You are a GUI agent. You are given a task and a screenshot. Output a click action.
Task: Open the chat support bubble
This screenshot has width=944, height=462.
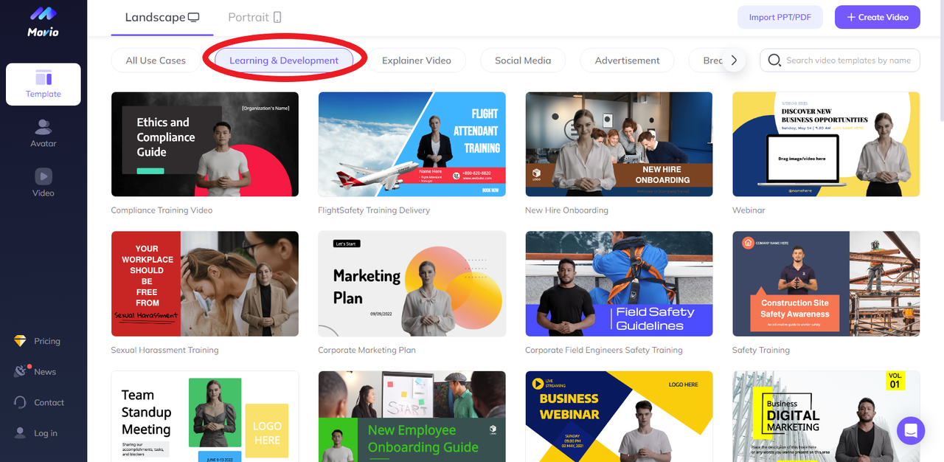pyautogui.click(x=911, y=430)
